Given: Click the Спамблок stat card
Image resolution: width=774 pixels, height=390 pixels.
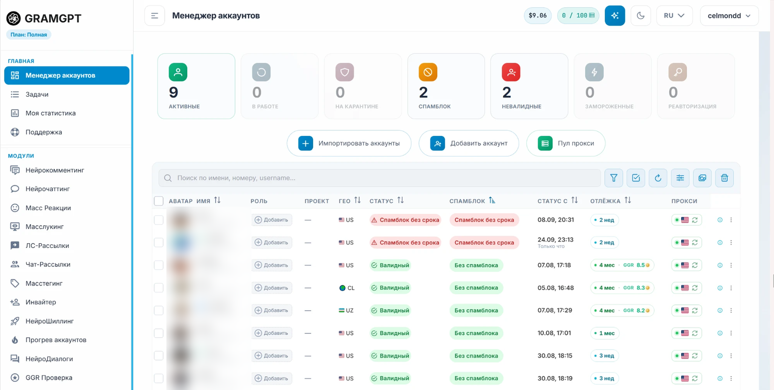Looking at the screenshot, I should point(446,87).
